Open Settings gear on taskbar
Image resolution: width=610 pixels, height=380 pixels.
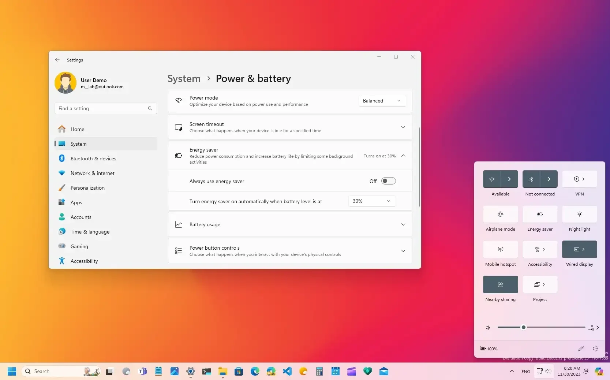[x=191, y=372]
